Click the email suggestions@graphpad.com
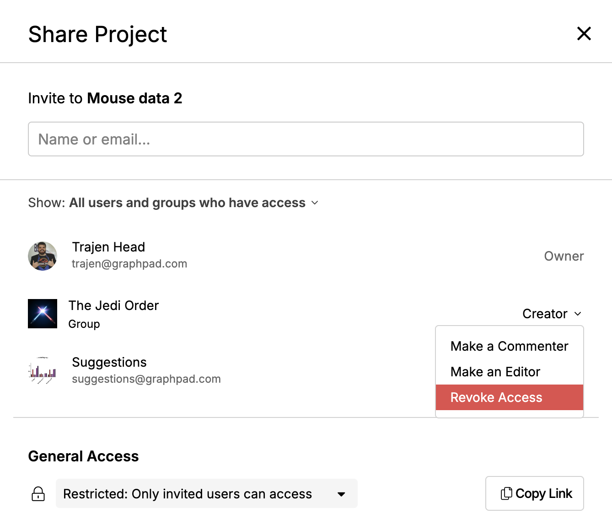Image resolution: width=612 pixels, height=524 pixels. click(146, 379)
